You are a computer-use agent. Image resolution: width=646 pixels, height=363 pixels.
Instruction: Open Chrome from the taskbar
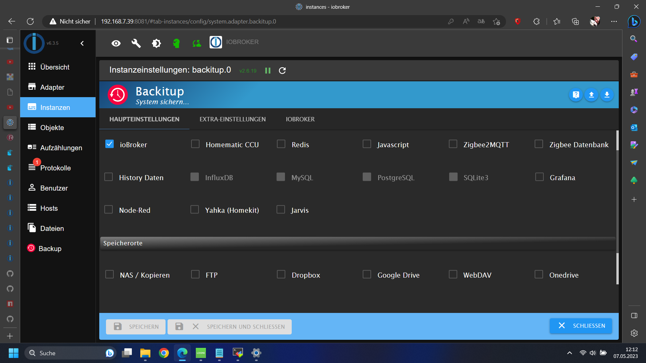pos(164,353)
